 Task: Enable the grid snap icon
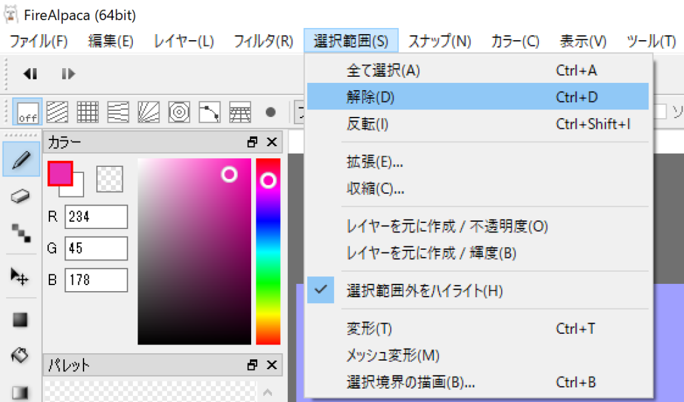[x=88, y=112]
